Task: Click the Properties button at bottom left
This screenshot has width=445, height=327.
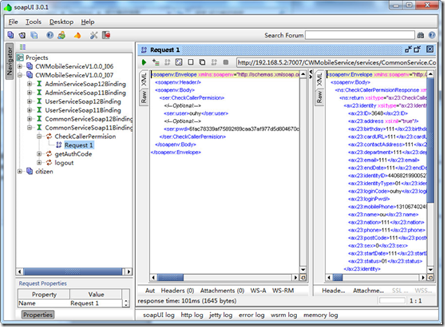Action: [37, 315]
